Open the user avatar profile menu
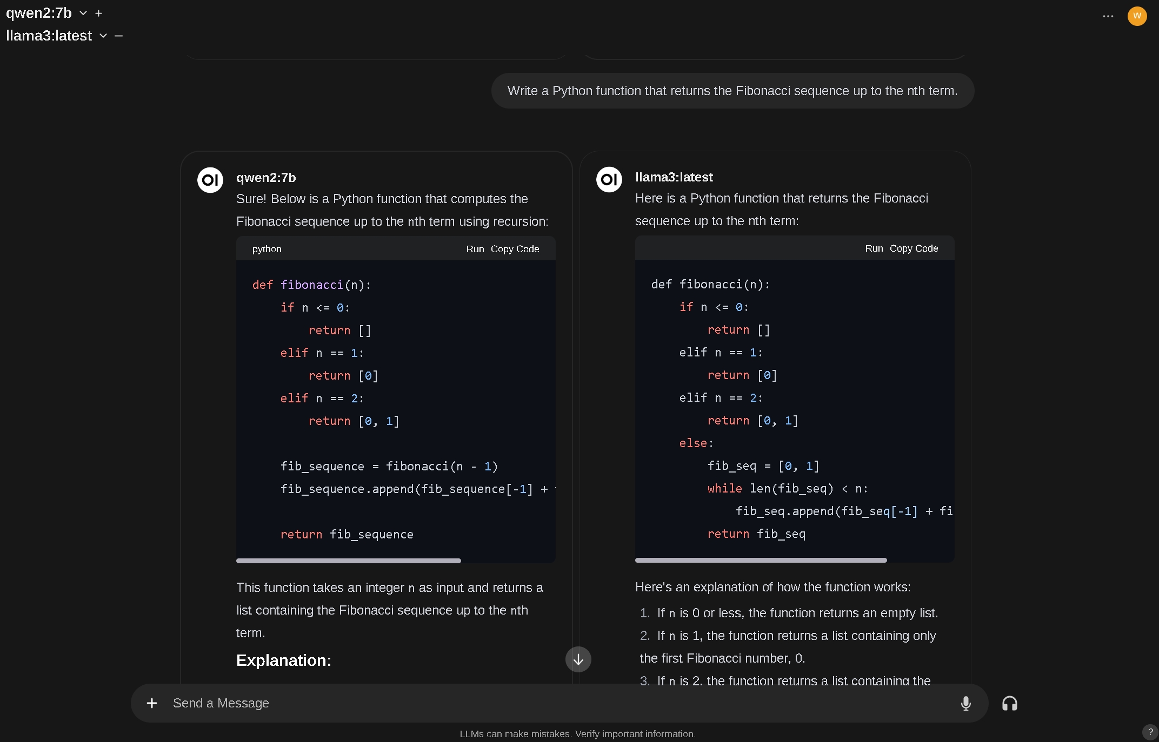The image size is (1159, 742). [x=1137, y=16]
